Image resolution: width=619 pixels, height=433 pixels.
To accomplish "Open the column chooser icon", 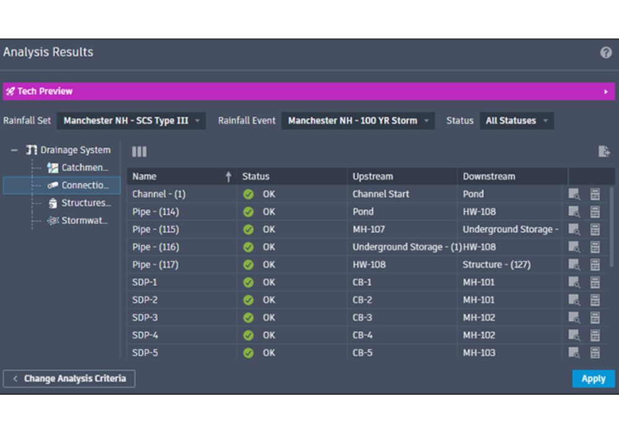I will coord(139,152).
